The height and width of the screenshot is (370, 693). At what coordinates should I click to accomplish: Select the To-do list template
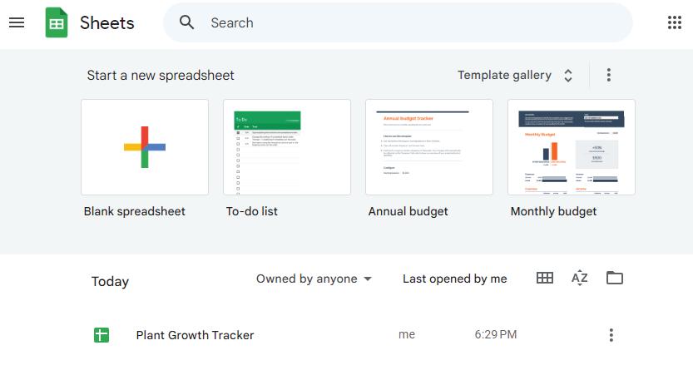[287, 147]
